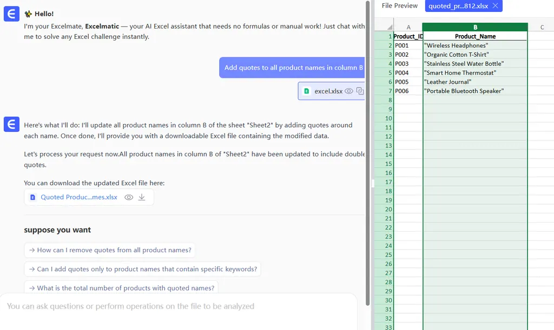Close the quoted_pr...812.xlsx preview tab

[x=495, y=6]
